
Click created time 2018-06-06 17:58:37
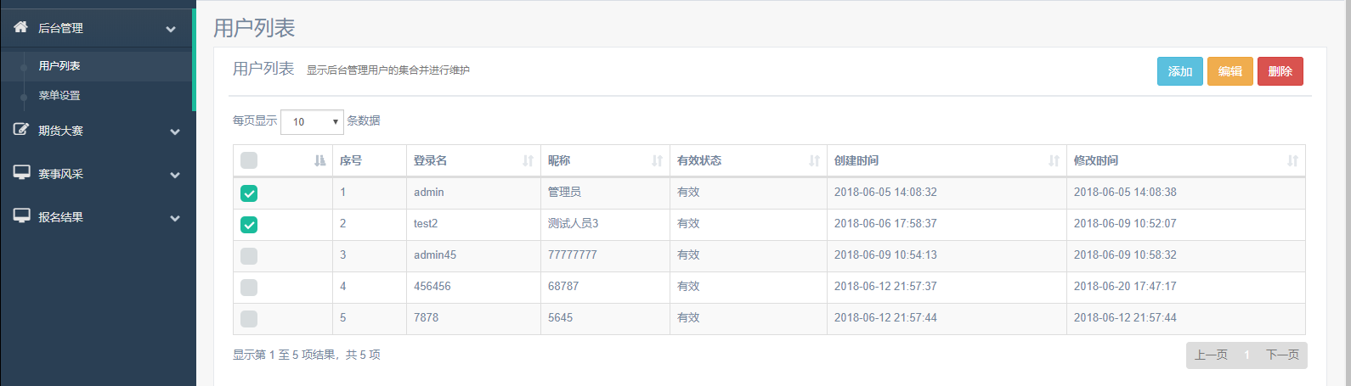pos(885,223)
